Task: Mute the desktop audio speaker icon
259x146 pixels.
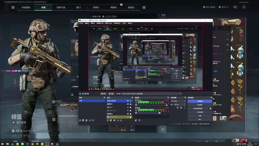Action: point(136,113)
